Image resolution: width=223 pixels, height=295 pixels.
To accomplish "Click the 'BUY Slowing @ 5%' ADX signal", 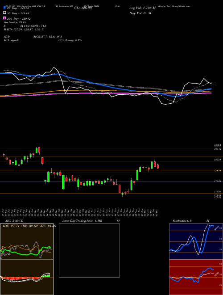I will (x=70, y=40).
